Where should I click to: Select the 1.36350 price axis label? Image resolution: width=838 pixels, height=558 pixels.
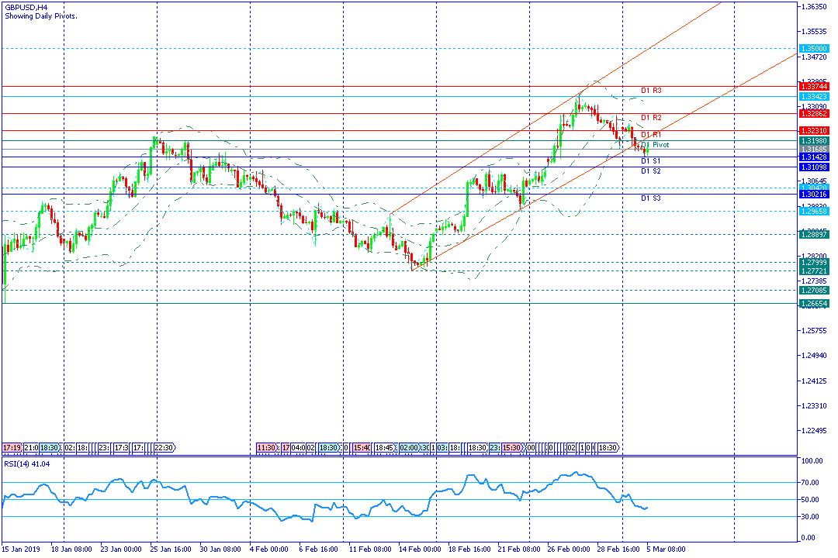tap(815, 7)
